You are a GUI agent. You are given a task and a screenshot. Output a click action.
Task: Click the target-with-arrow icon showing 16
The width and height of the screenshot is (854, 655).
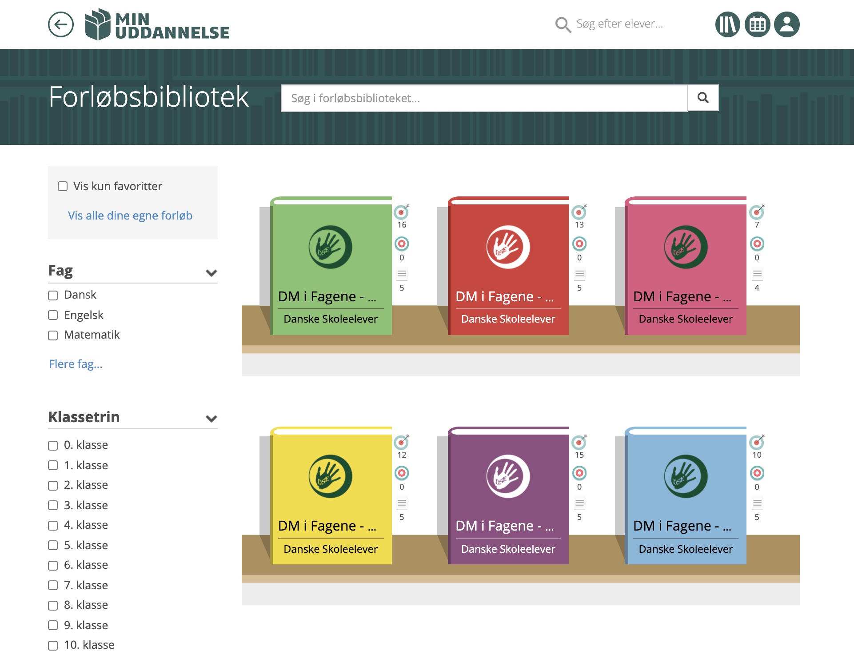point(402,212)
